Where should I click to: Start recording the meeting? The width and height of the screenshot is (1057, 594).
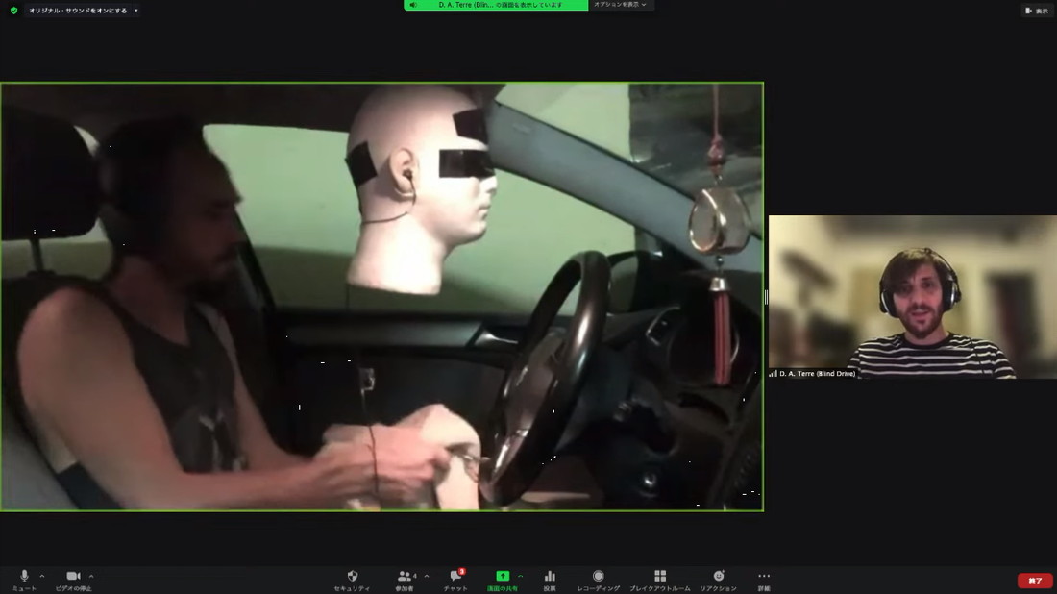click(598, 578)
